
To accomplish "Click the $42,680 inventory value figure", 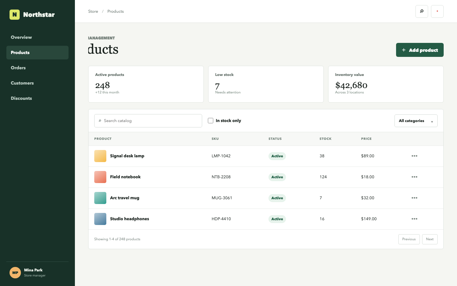I will click(x=351, y=85).
